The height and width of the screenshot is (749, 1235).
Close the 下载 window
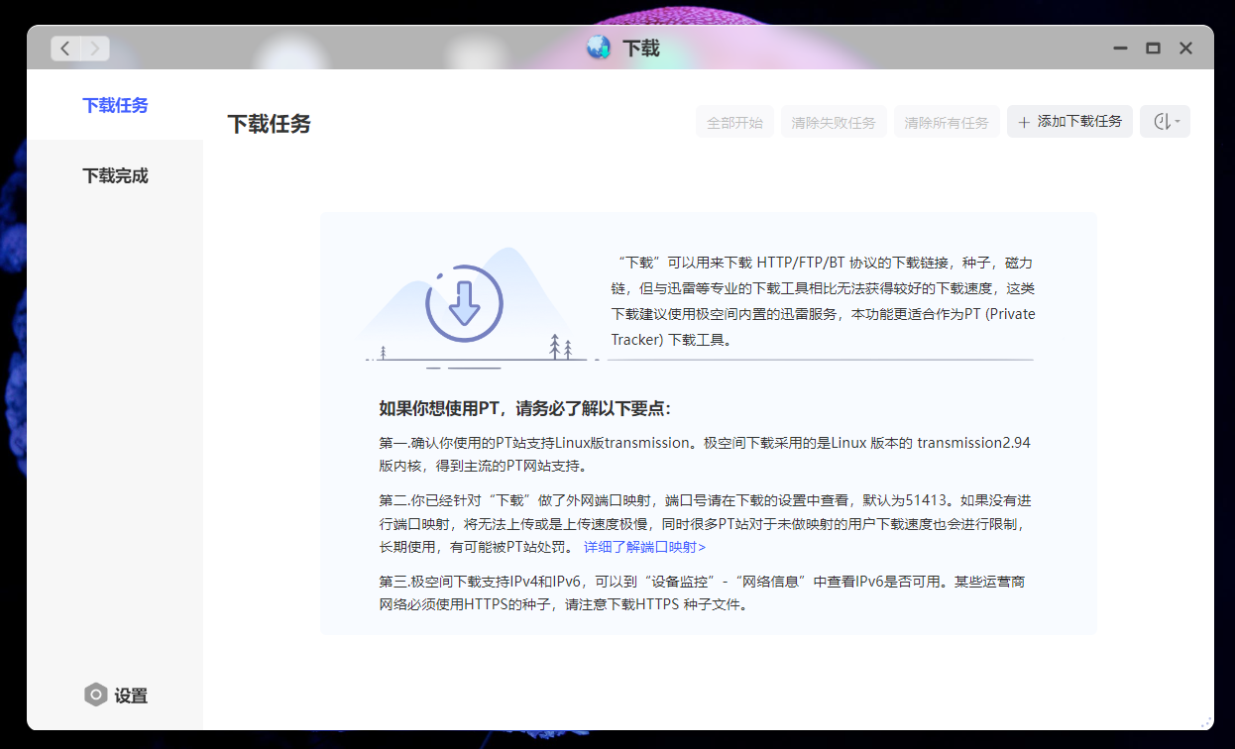click(x=1185, y=48)
